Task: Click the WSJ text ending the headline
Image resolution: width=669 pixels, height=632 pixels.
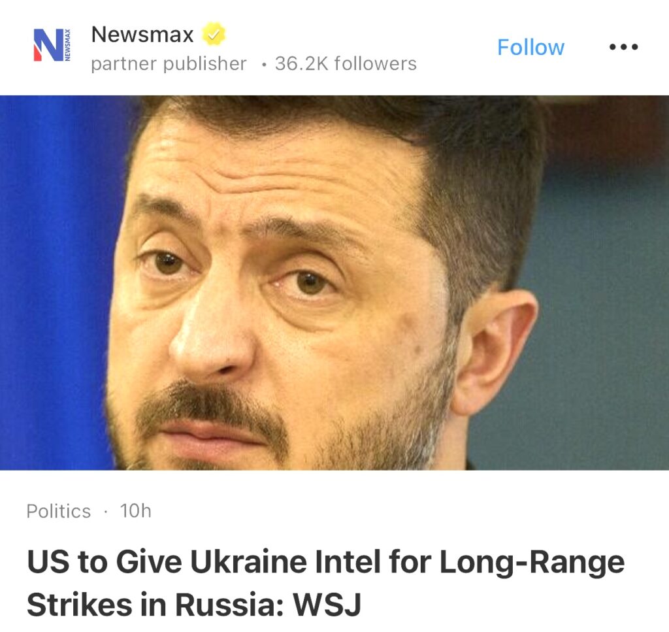Action: [x=327, y=604]
